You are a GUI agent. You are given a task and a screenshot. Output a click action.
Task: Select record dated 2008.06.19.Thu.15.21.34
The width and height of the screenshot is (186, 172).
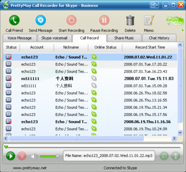point(90,107)
